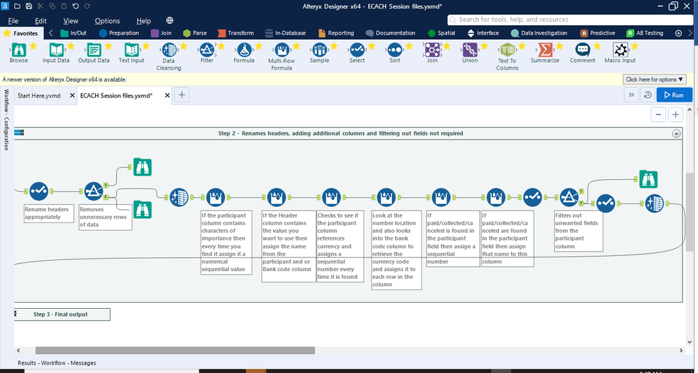Image resolution: width=698 pixels, height=373 pixels.
Task: Click the Filter node above 'Removes unnecessary rows'
Action: [94, 192]
